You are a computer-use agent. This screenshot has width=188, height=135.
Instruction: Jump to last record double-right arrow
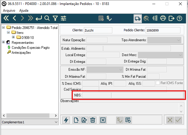coord(30,18)
